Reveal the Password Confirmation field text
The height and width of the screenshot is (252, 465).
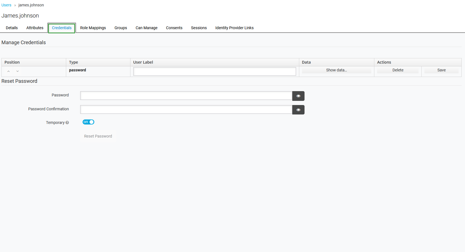[298, 110]
